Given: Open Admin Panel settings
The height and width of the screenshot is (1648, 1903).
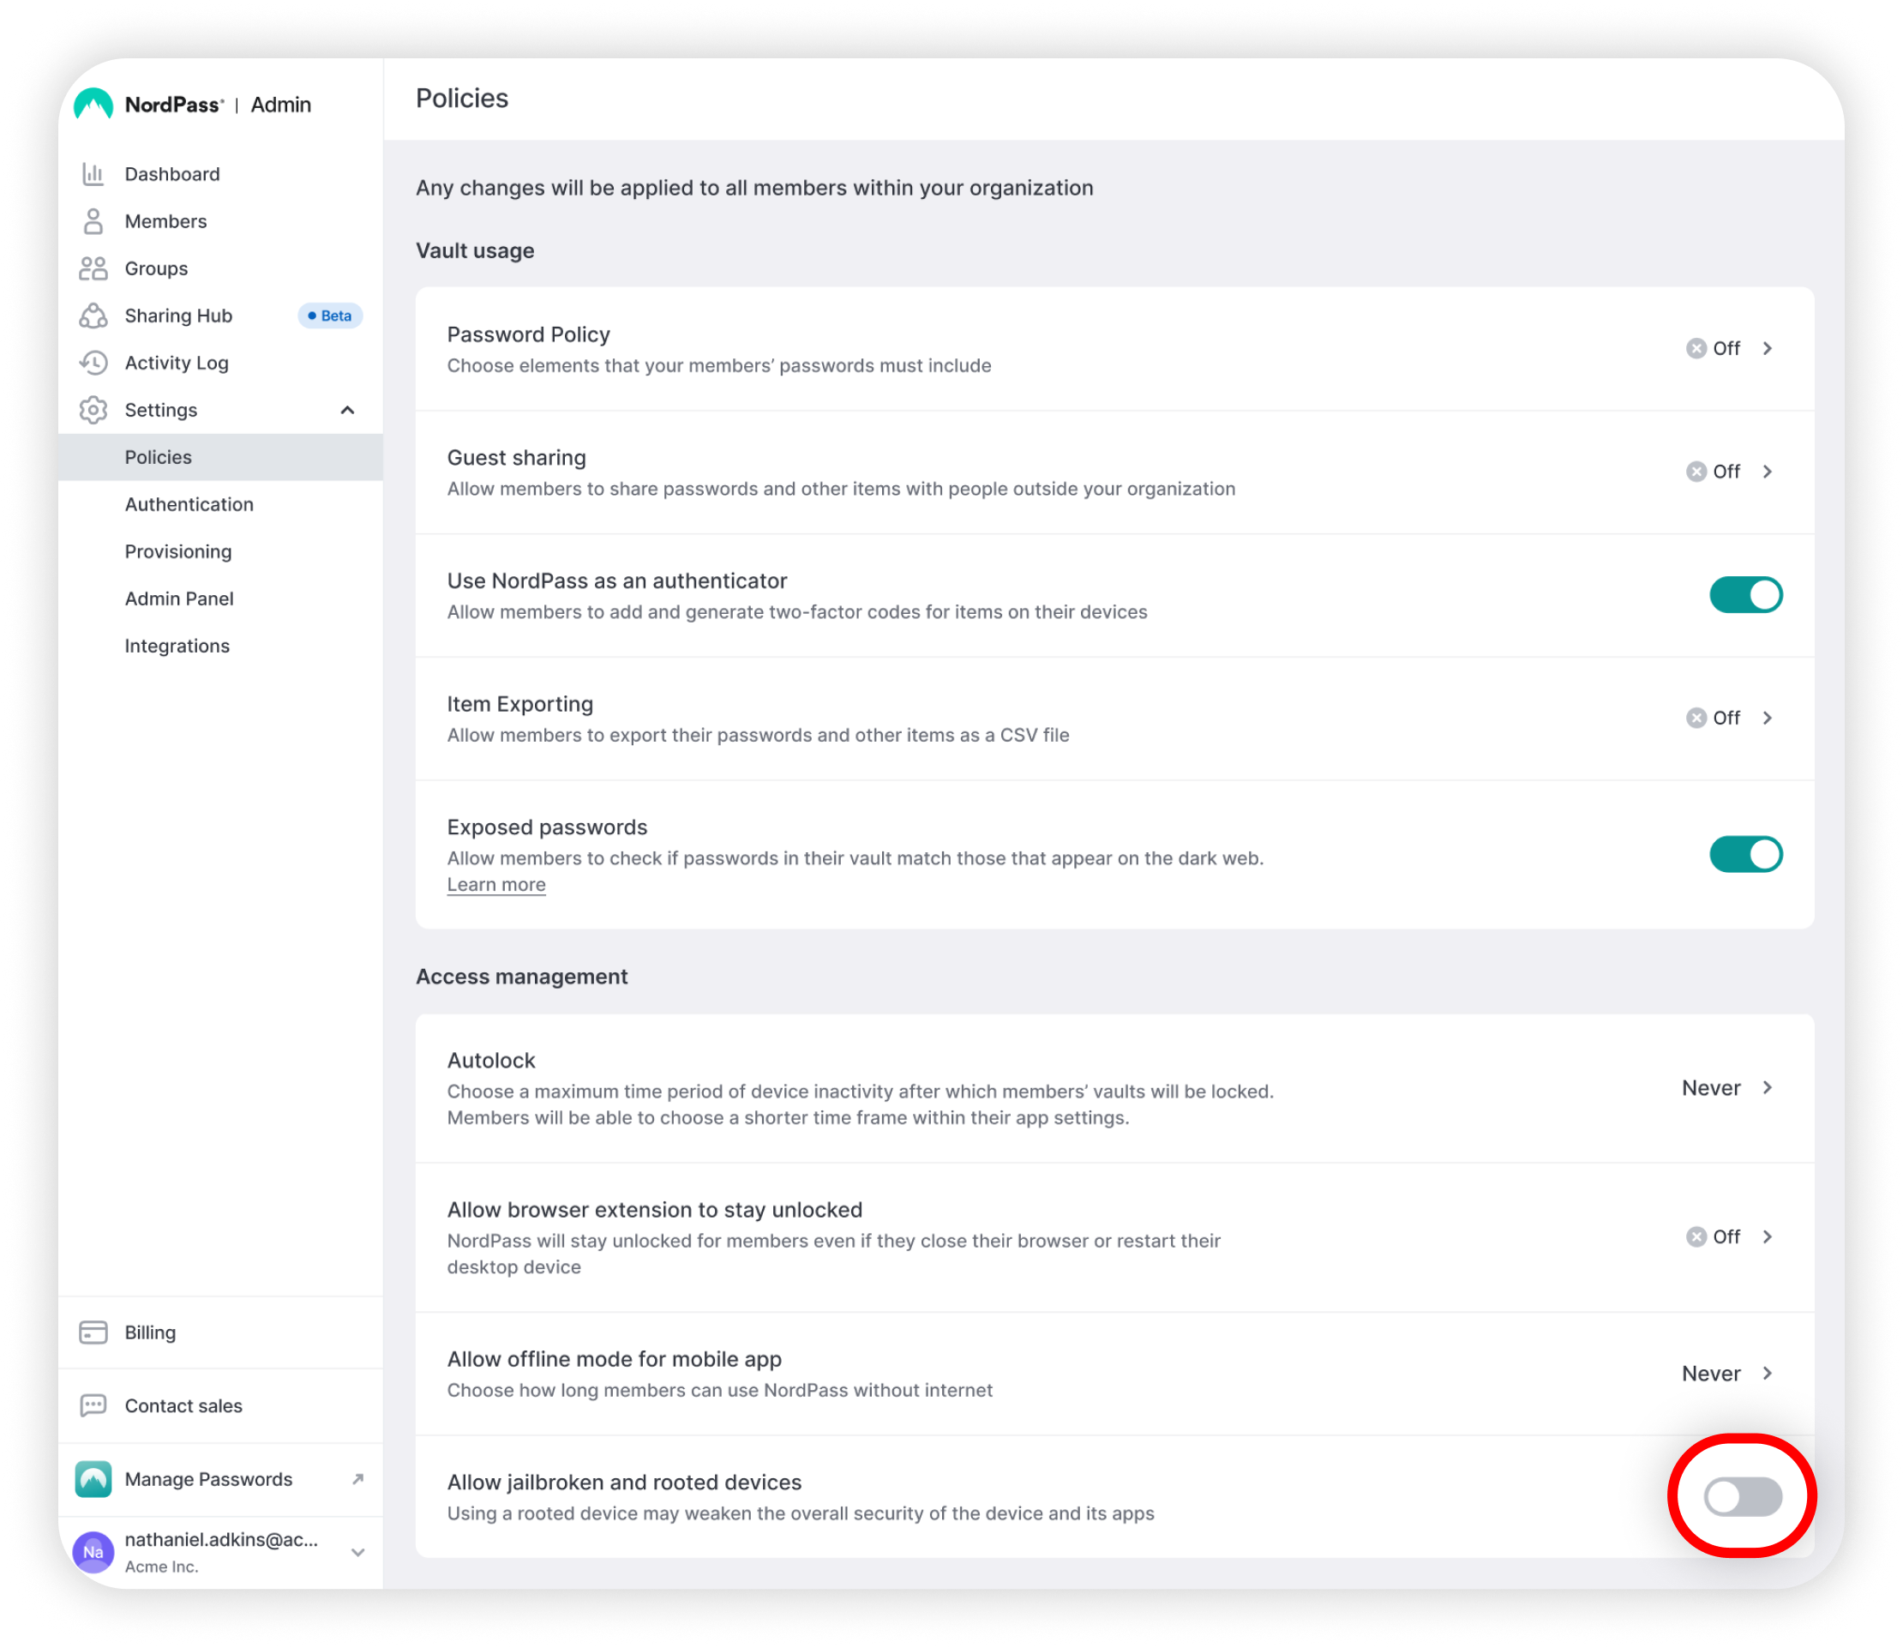Looking at the screenshot, I should coord(179,598).
